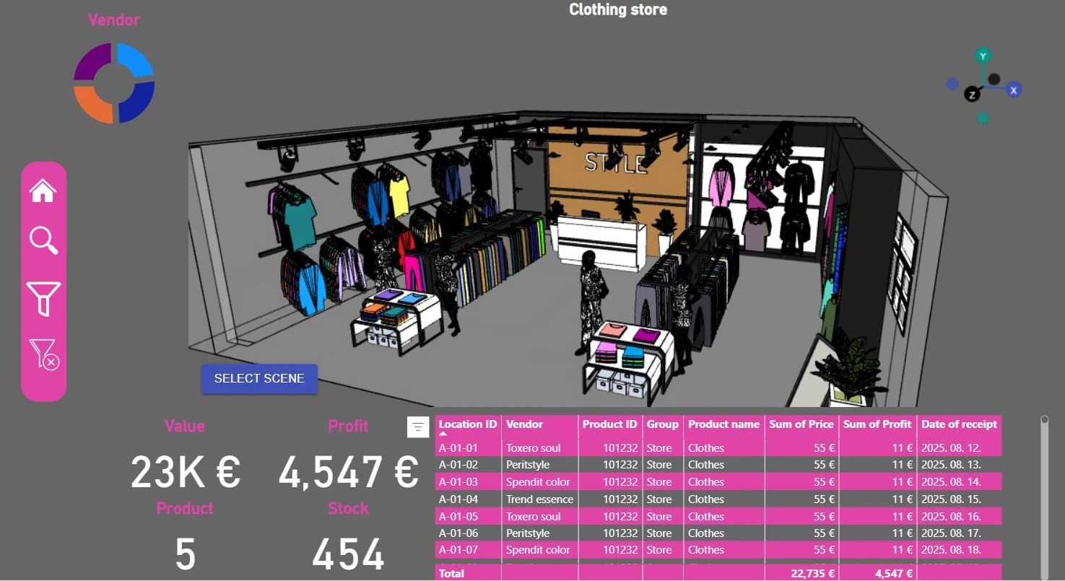The width and height of the screenshot is (1065, 581).
Task: Sort table by Location ID column header
Action: point(467,424)
